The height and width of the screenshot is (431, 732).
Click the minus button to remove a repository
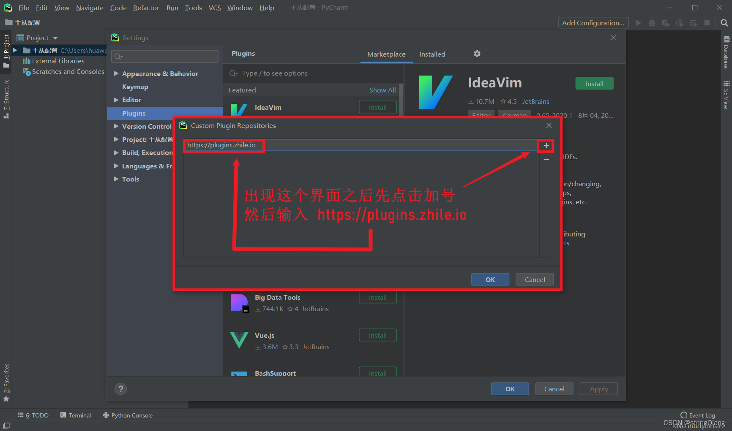pyautogui.click(x=546, y=160)
